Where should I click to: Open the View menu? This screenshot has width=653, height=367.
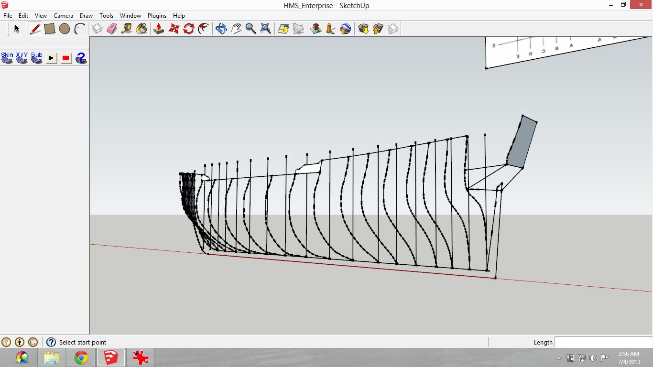pos(41,16)
